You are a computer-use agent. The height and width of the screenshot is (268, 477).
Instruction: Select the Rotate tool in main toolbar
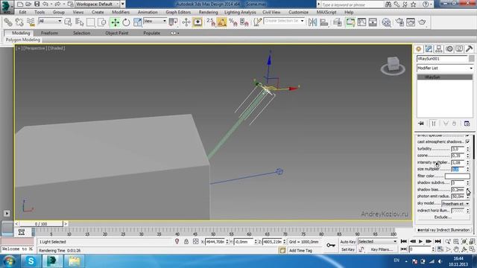[126, 22]
